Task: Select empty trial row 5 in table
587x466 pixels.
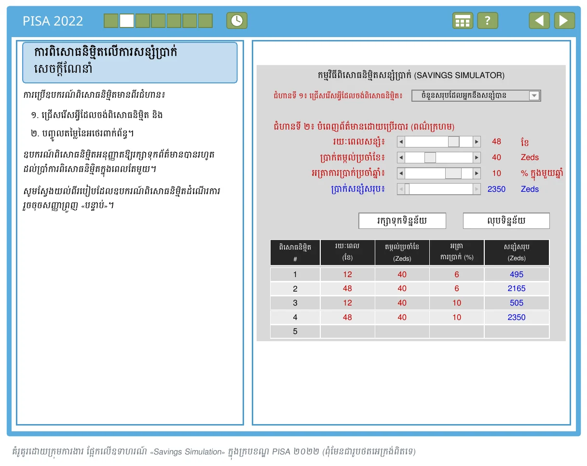Action: [410, 332]
